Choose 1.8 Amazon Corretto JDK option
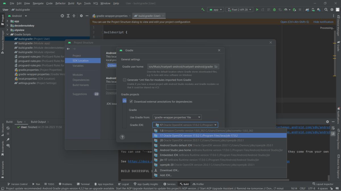 click(x=219, y=131)
